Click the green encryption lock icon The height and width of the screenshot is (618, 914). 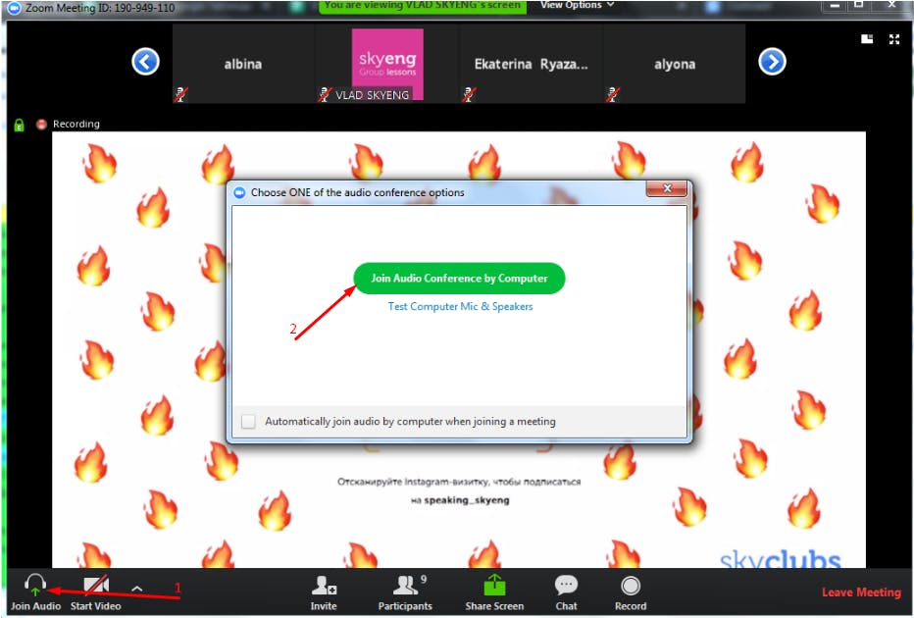point(20,125)
